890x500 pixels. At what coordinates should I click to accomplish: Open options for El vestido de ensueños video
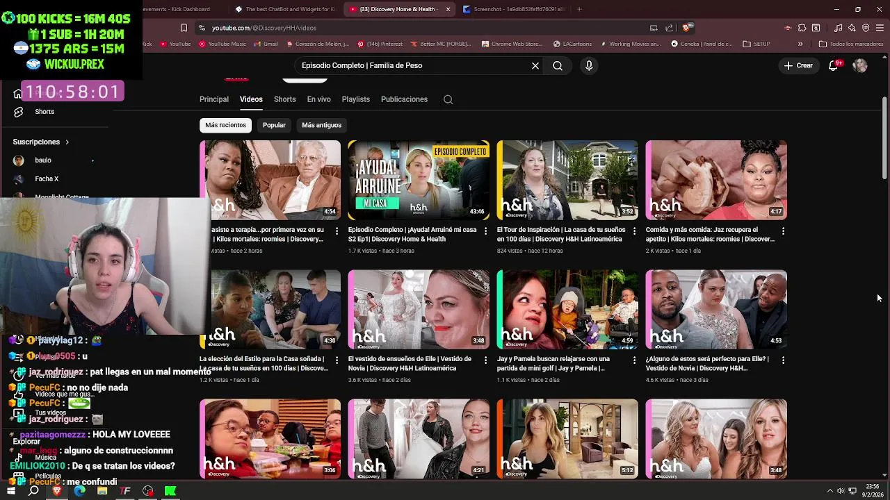(x=485, y=360)
